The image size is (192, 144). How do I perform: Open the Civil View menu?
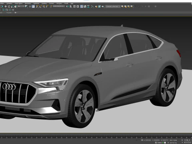point(59,4)
